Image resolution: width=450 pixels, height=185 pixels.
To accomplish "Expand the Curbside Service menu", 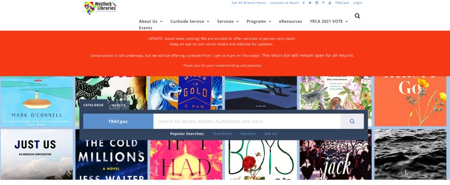I will pyautogui.click(x=190, y=21).
